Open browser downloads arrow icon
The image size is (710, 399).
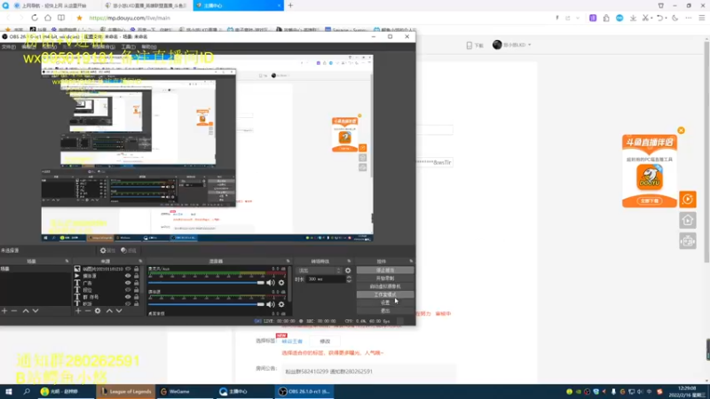(633, 18)
